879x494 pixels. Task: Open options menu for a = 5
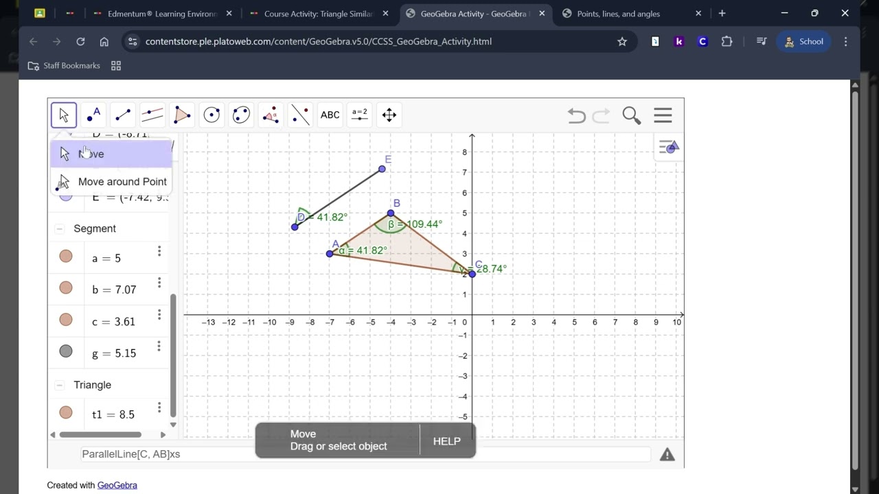tap(159, 252)
